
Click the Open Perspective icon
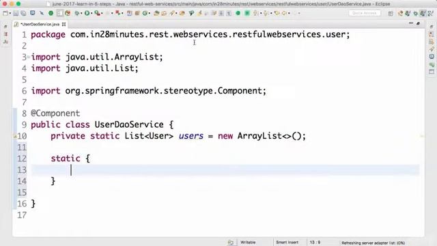[x=391, y=14]
